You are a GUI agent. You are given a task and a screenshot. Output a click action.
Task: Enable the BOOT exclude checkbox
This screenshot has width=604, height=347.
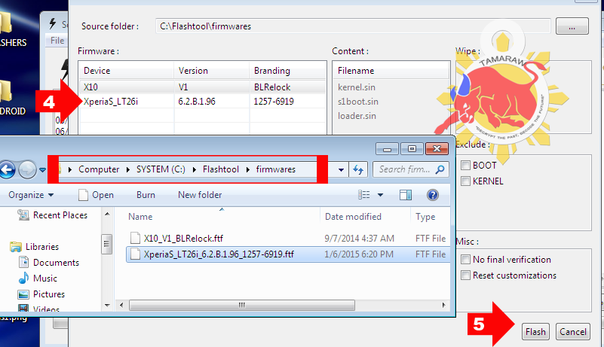466,166
